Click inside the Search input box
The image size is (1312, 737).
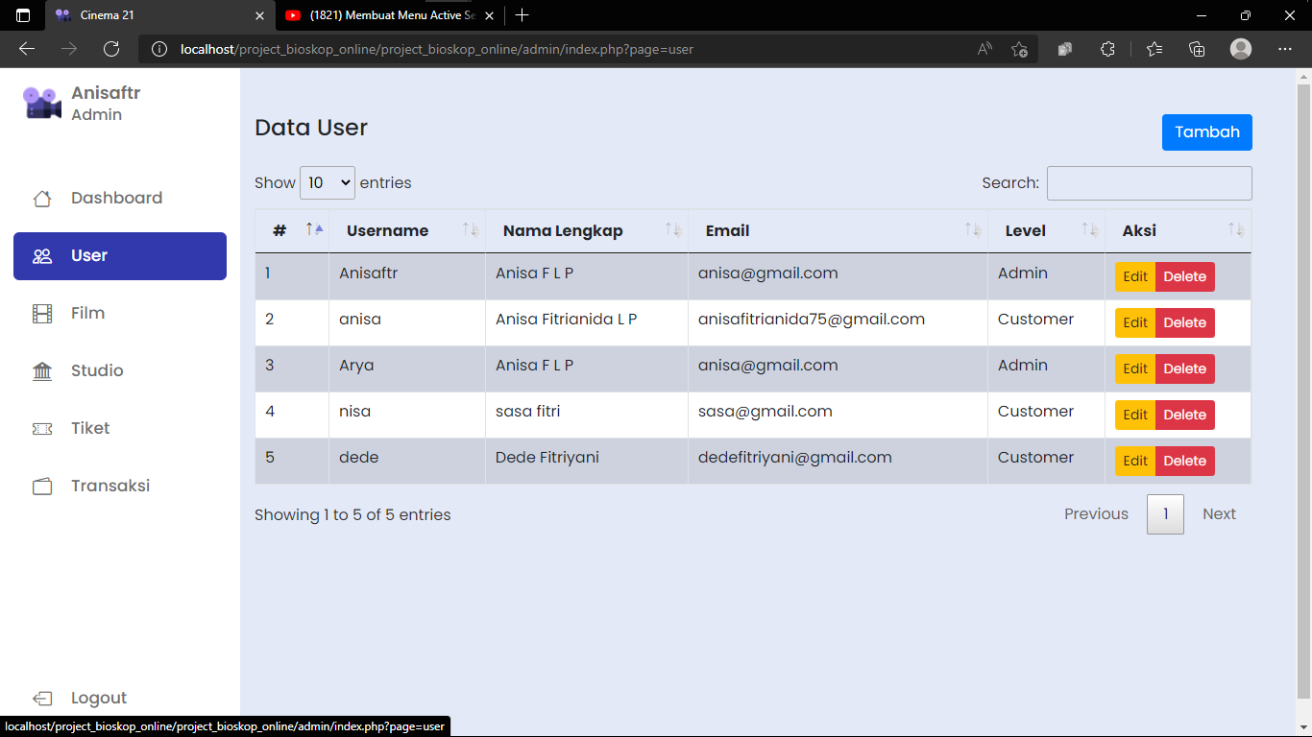(1149, 182)
